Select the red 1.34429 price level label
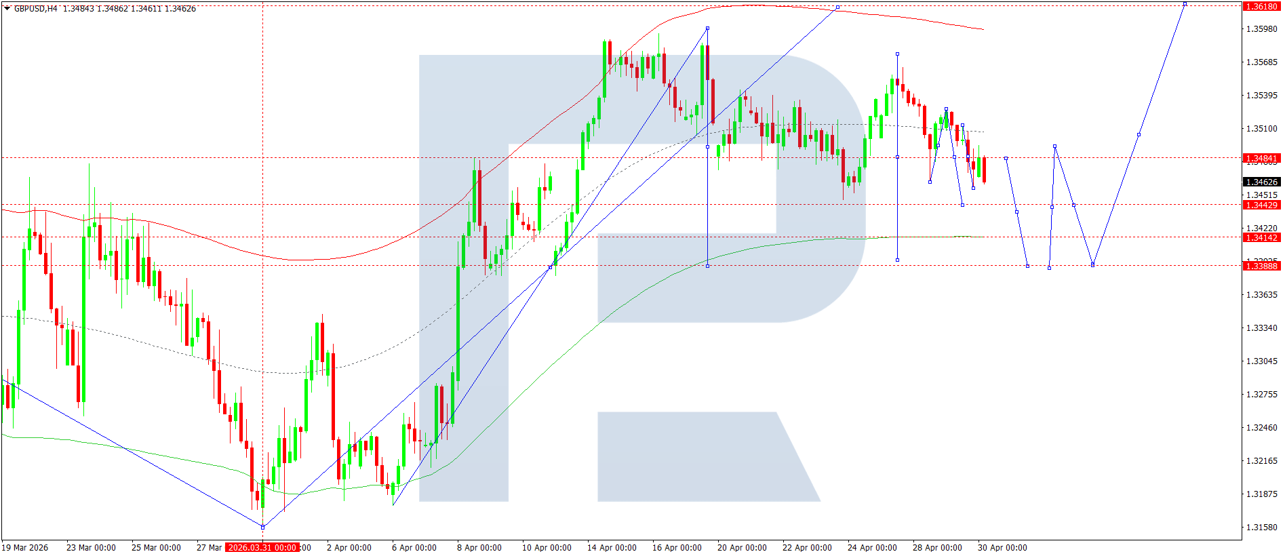Image resolution: width=1285 pixels, height=556 pixels. [x=1261, y=205]
